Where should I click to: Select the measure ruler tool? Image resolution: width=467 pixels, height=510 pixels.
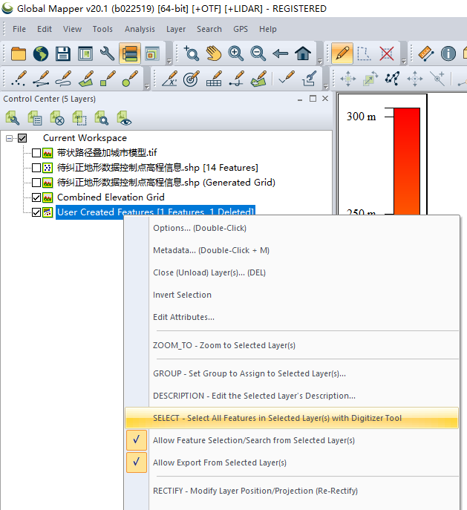pyautogui.click(x=426, y=53)
